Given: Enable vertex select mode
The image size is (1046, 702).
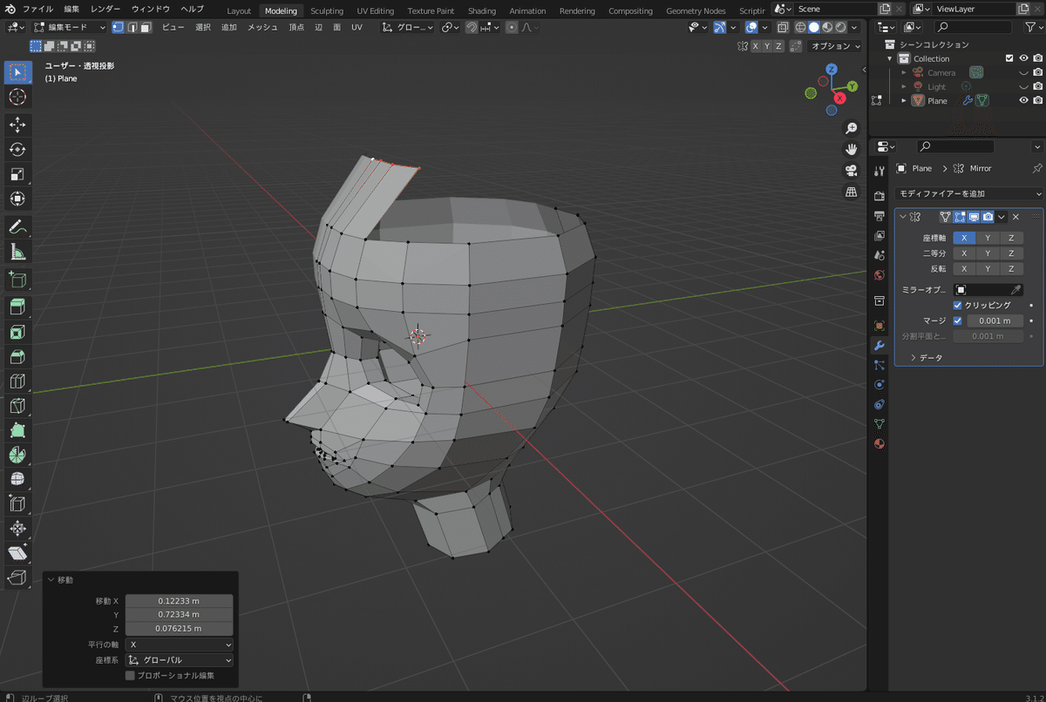Looking at the screenshot, I should pos(118,27).
